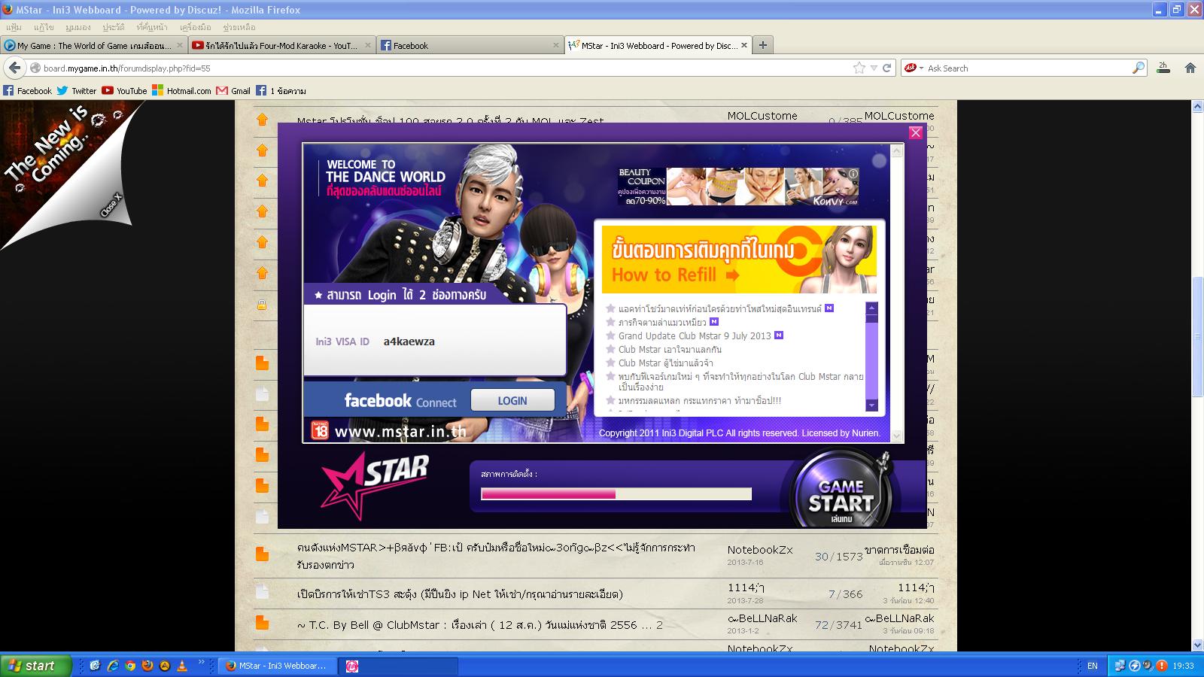Open the Konvy Beauty Coupon ad
Viewport: 1204px width, 677px height.
pos(738,187)
